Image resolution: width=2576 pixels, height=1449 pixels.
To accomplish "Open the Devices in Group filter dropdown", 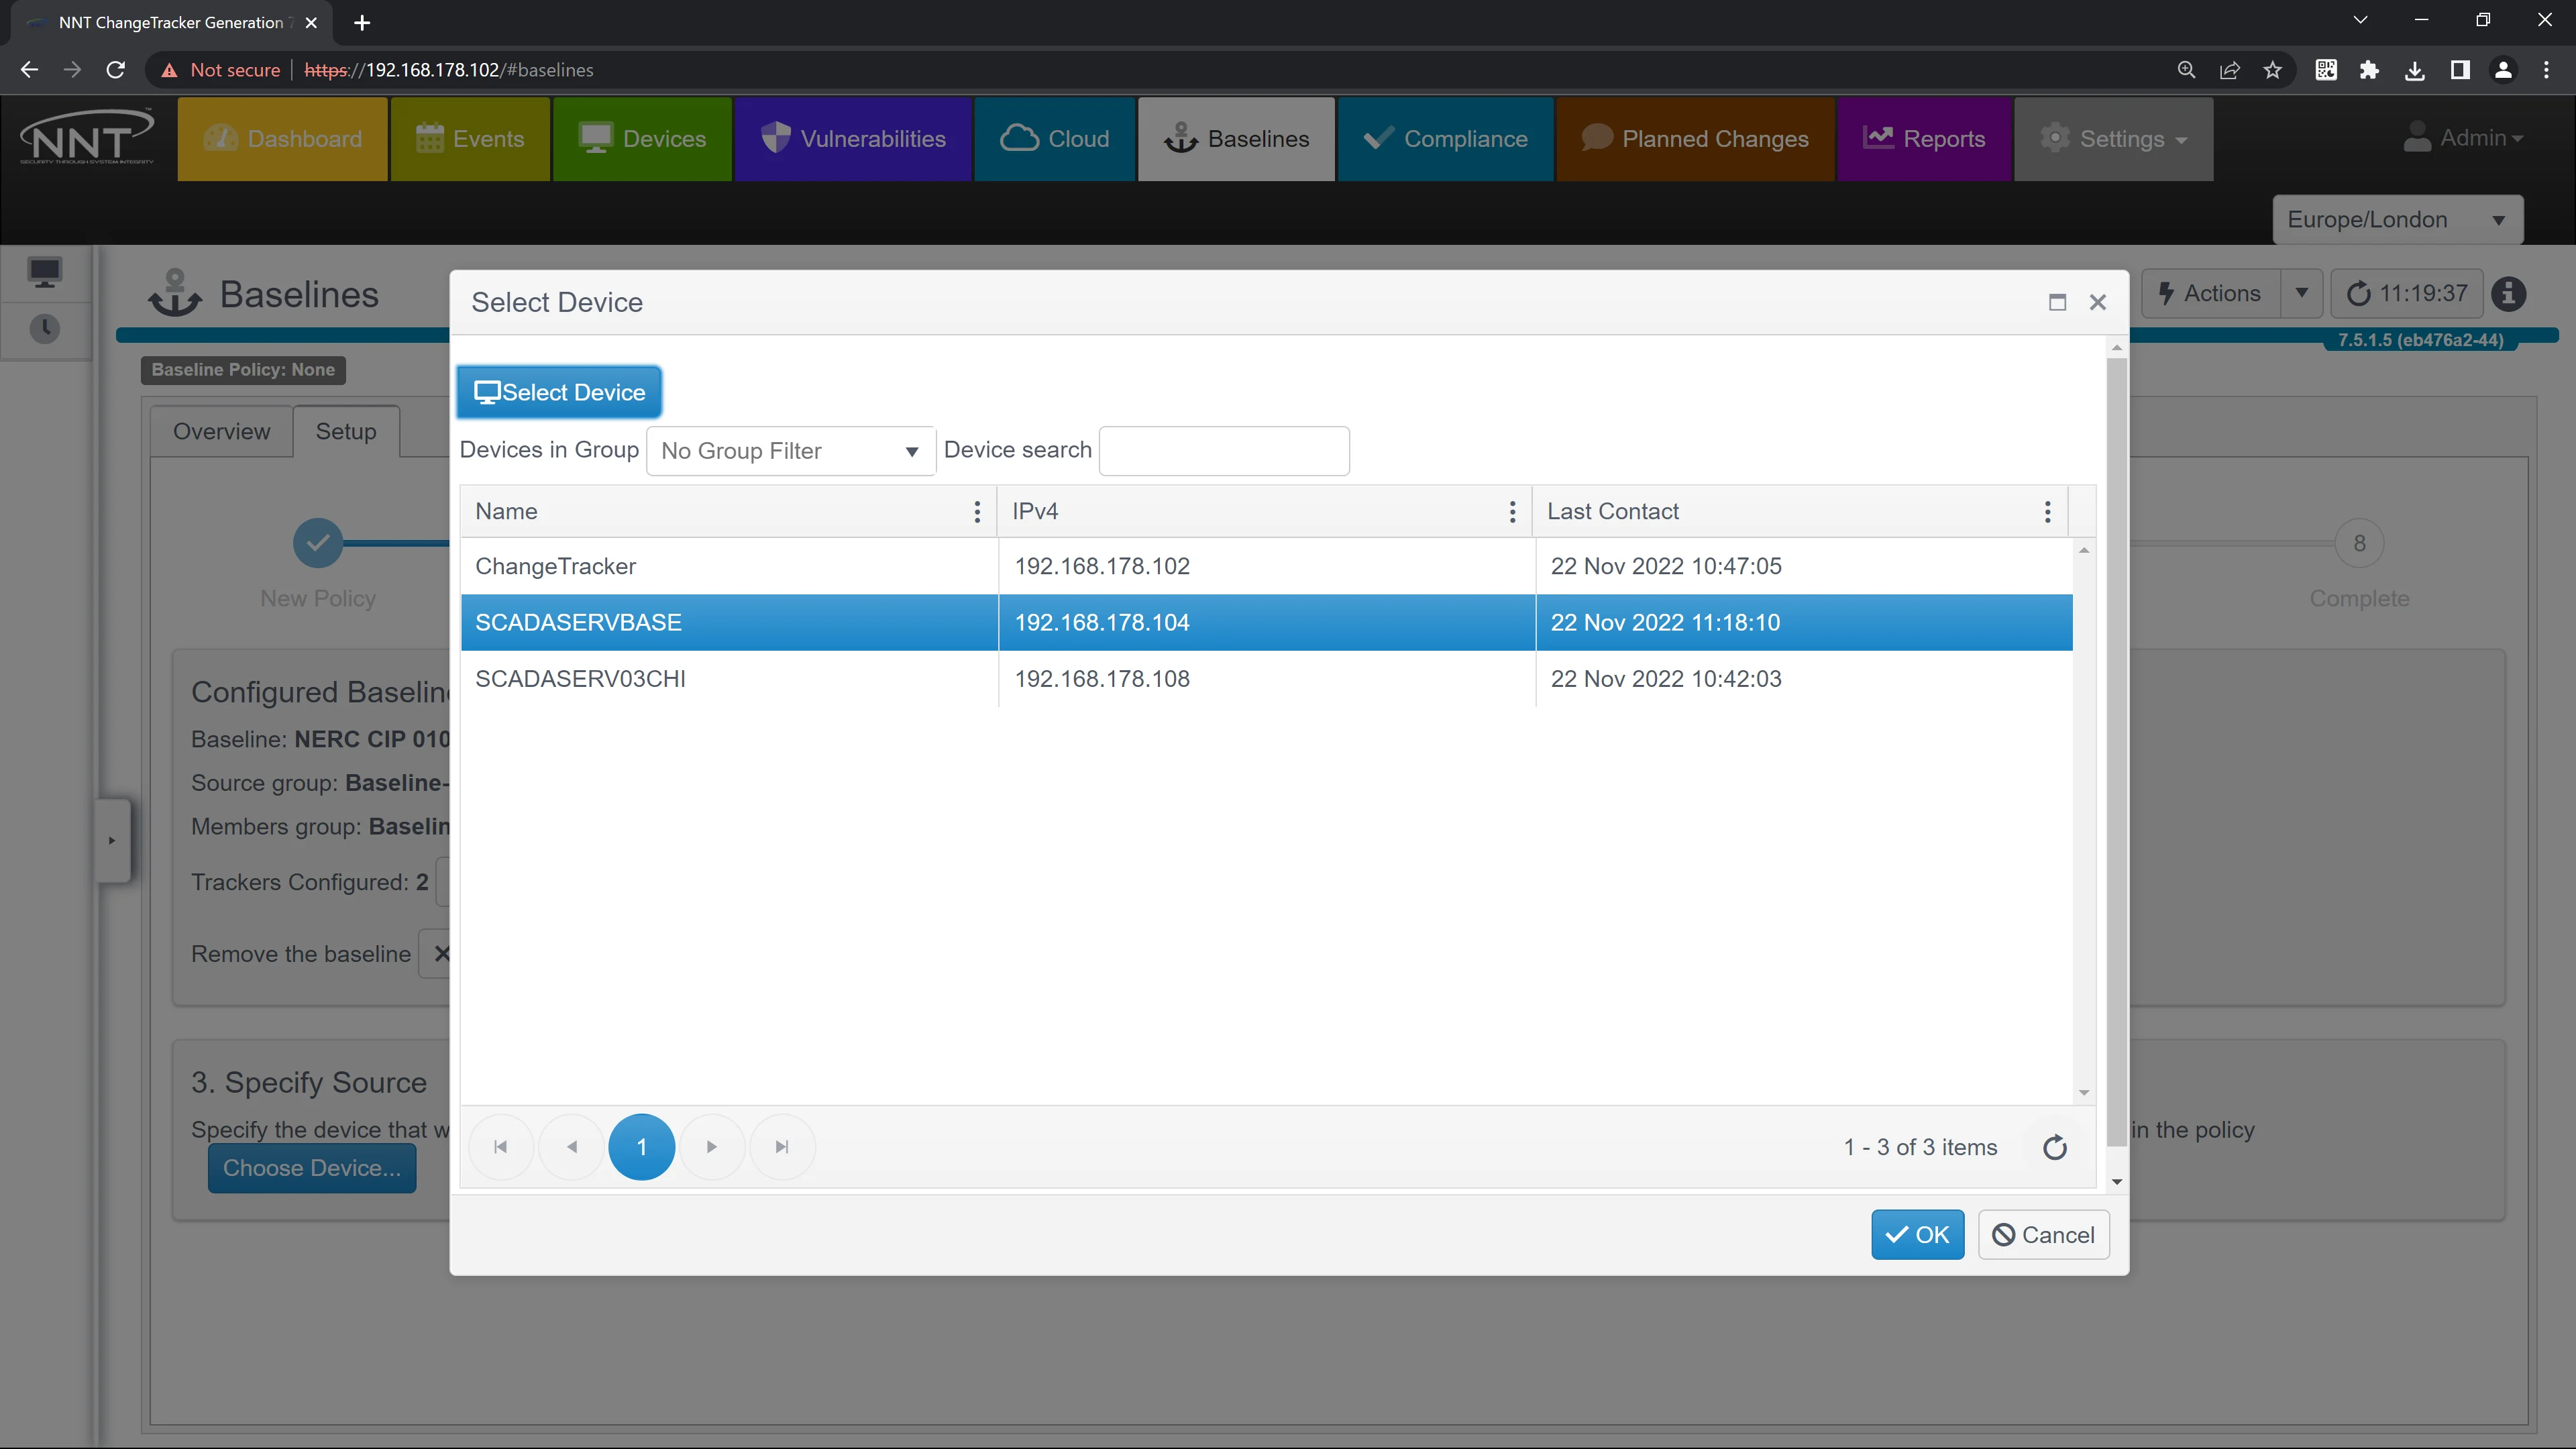I will pos(791,451).
